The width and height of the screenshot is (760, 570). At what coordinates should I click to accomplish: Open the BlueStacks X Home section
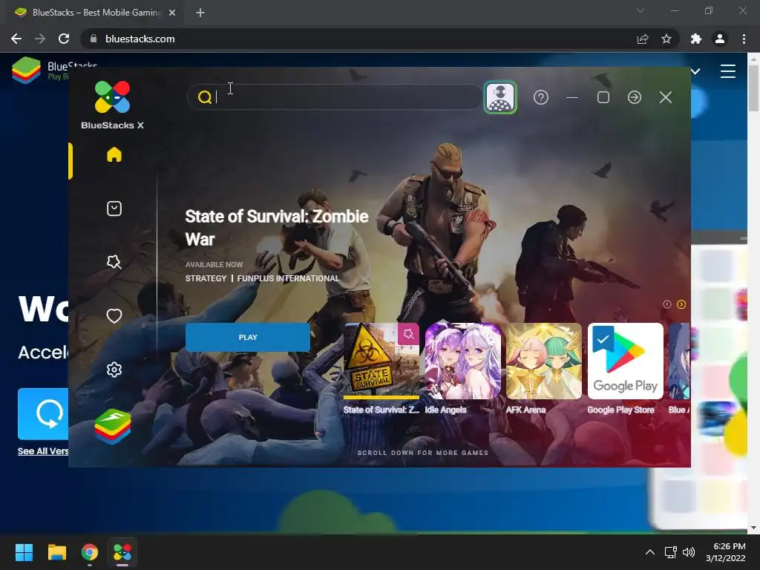(x=114, y=154)
